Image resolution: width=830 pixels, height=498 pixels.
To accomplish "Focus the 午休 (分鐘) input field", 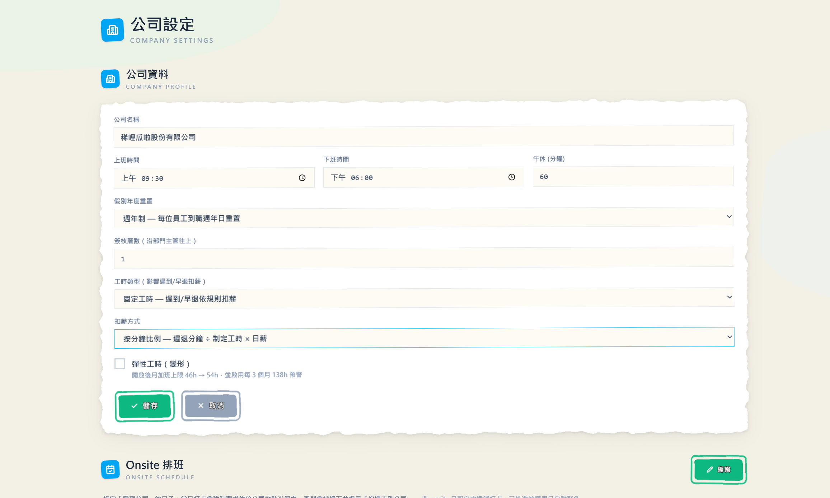I will point(633,176).
